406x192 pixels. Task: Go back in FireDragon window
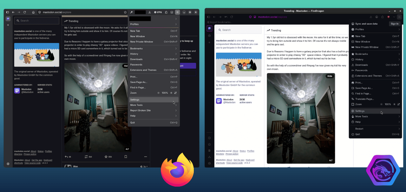coord(214,17)
